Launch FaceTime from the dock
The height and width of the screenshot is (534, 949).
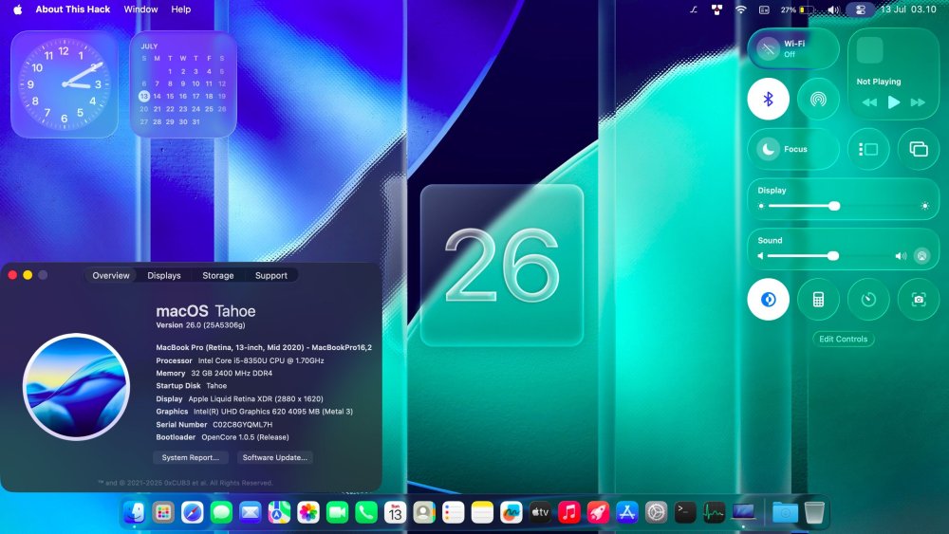tap(337, 513)
